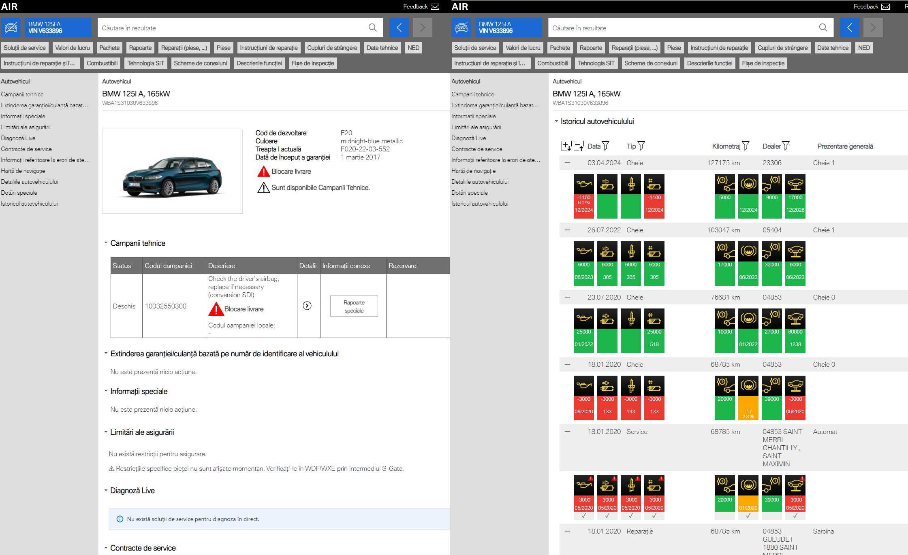Go to Contracte de service in right sidebar
908x555 pixels.
(476, 149)
